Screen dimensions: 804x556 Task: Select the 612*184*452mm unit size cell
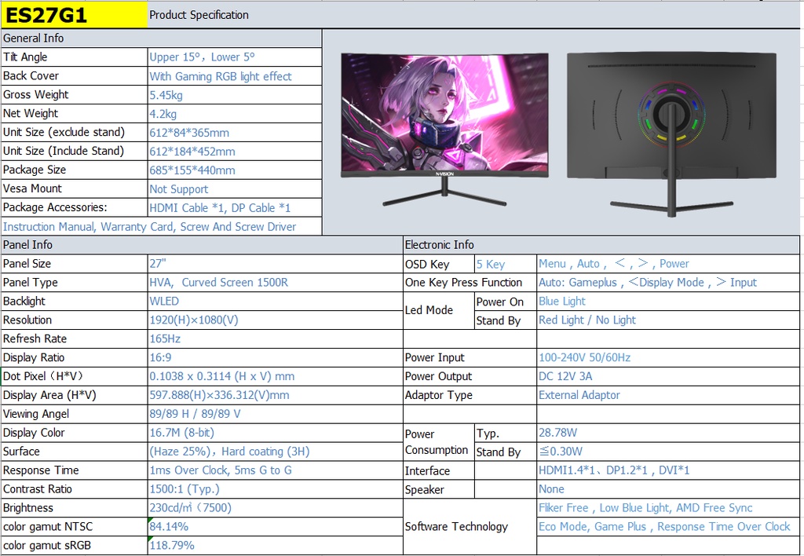[234, 152]
